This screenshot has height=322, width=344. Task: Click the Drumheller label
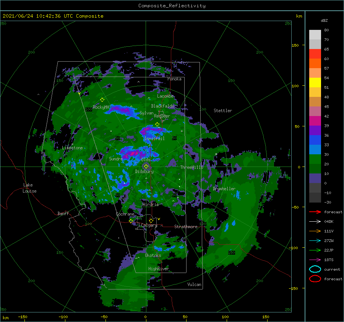[x=224, y=189]
